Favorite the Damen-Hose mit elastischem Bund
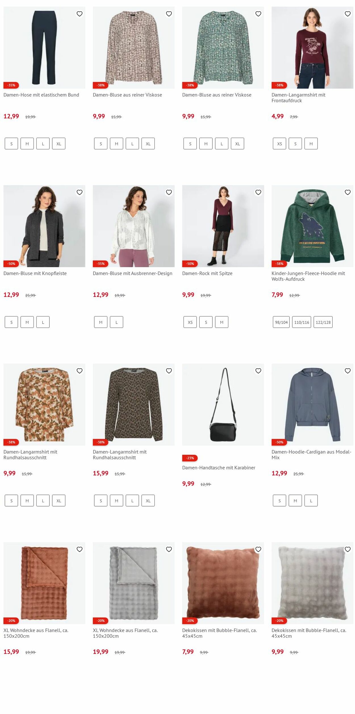The width and height of the screenshot is (355, 714). (80, 14)
